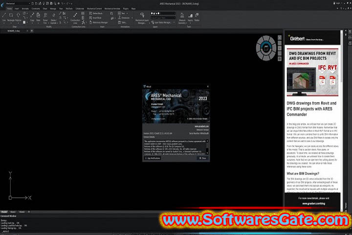Expand the Measure Geometry dropdown arrow
This screenshot has width=352, height=235.
coord(187,23)
